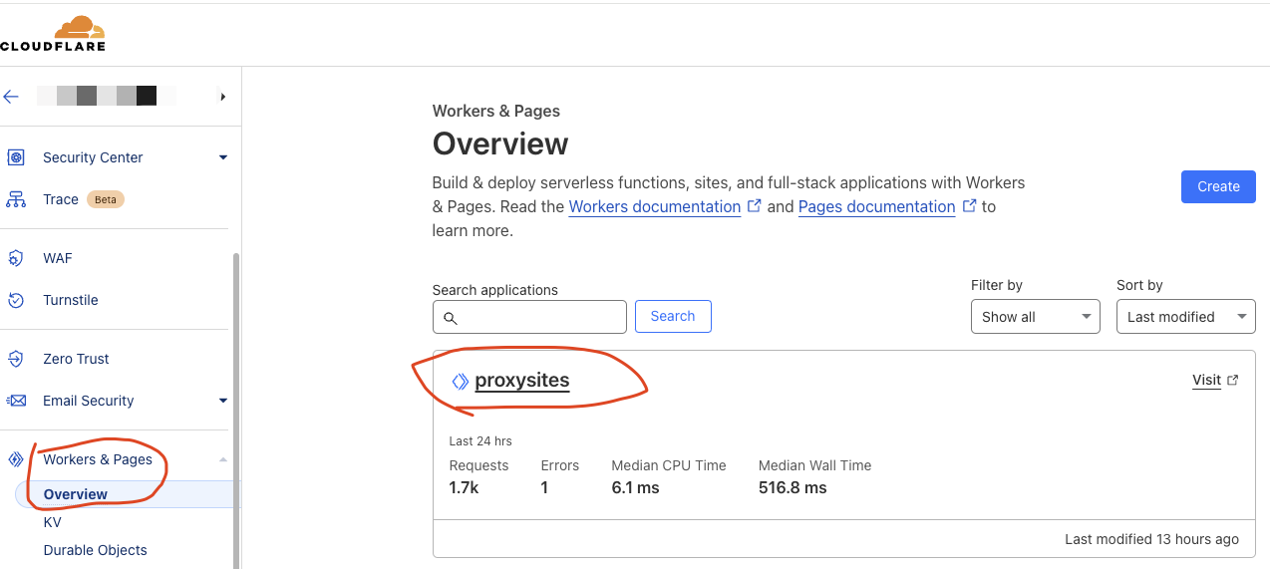1270x569 pixels.
Task: Click the Last modified 13 hours ago text
Action: point(1151,539)
